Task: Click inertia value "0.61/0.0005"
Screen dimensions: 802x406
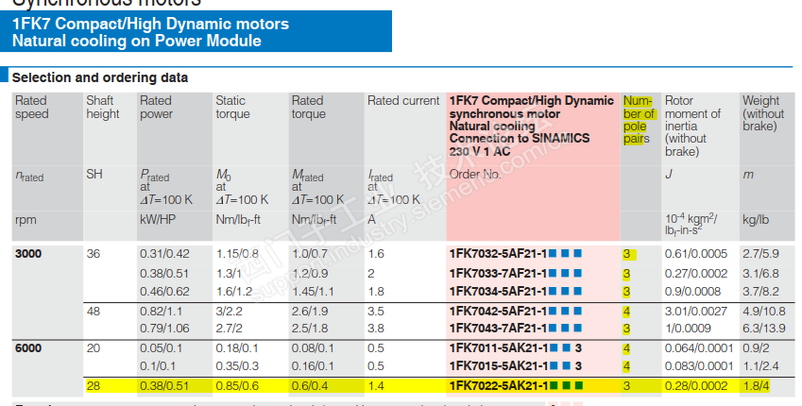Action: 695,254
